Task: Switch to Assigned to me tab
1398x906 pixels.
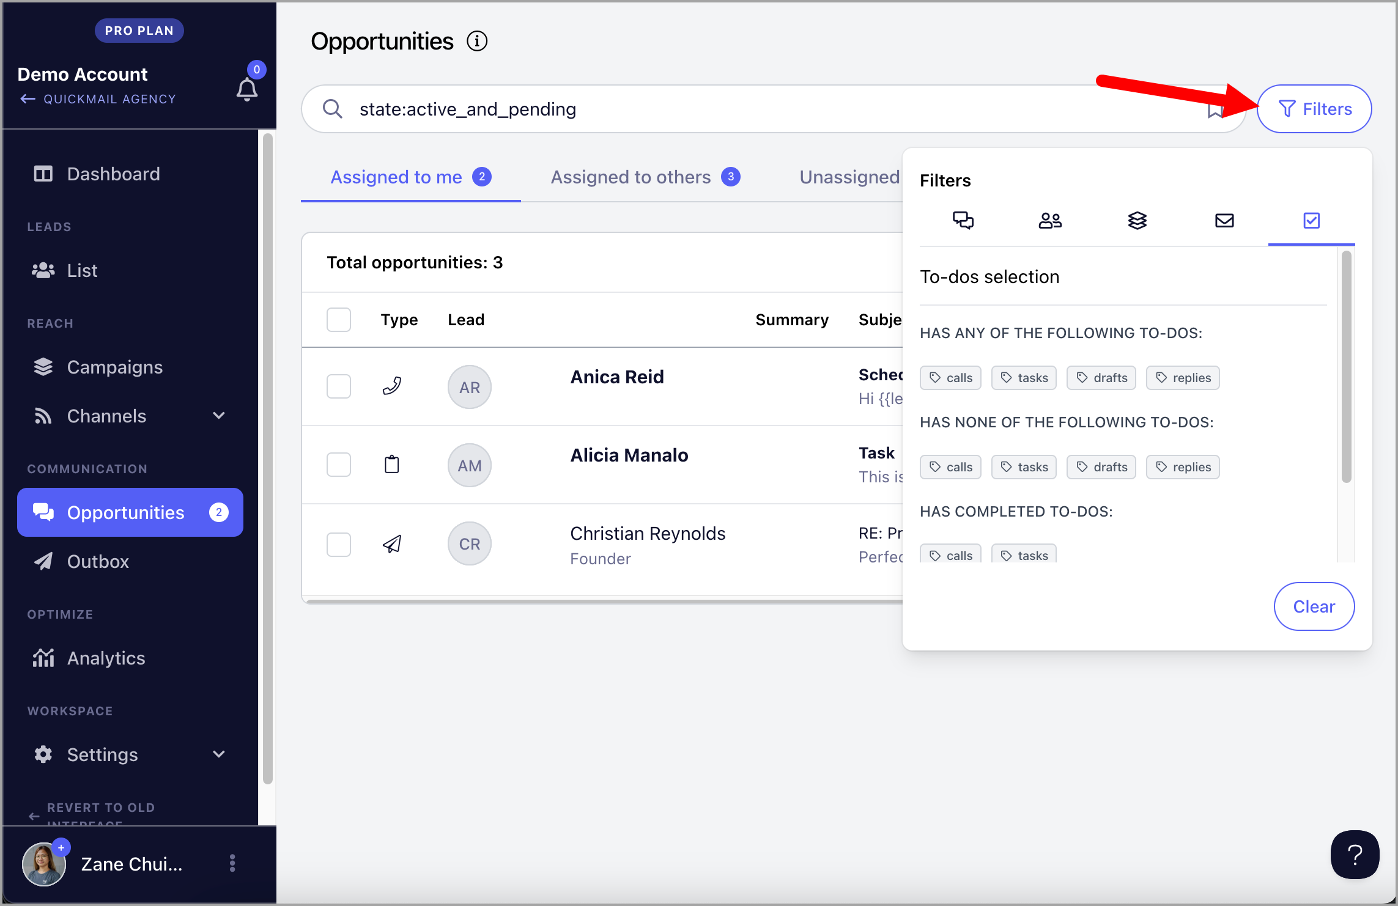Action: [x=410, y=177]
